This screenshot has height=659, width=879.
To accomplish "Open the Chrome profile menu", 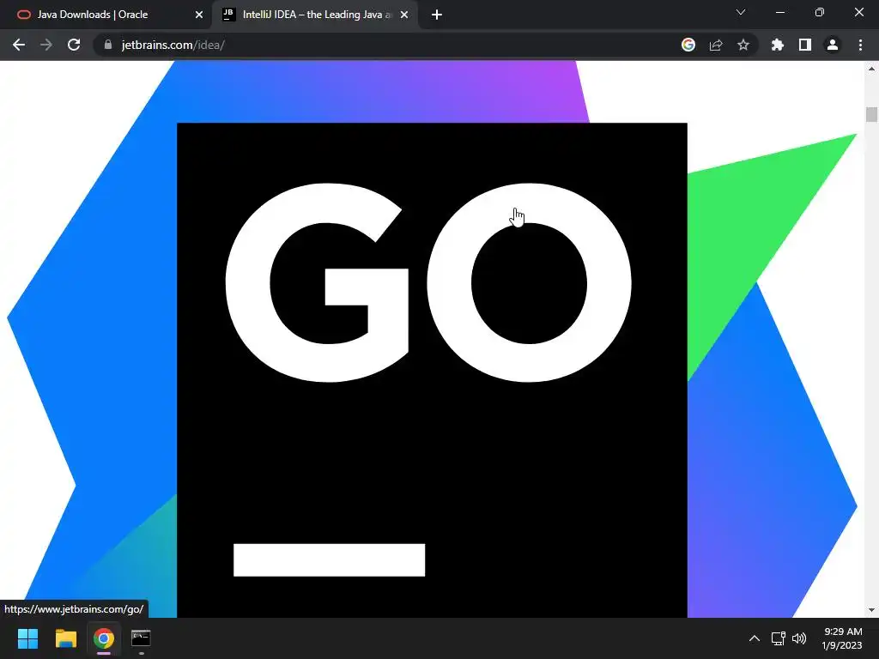I will [833, 45].
